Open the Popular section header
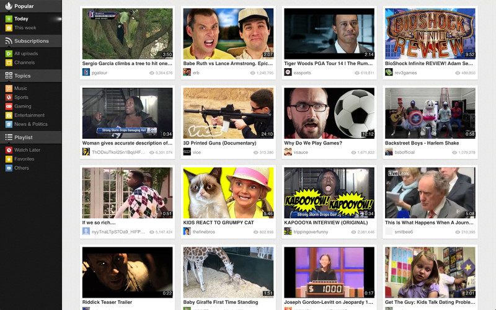 pyautogui.click(x=31, y=6)
